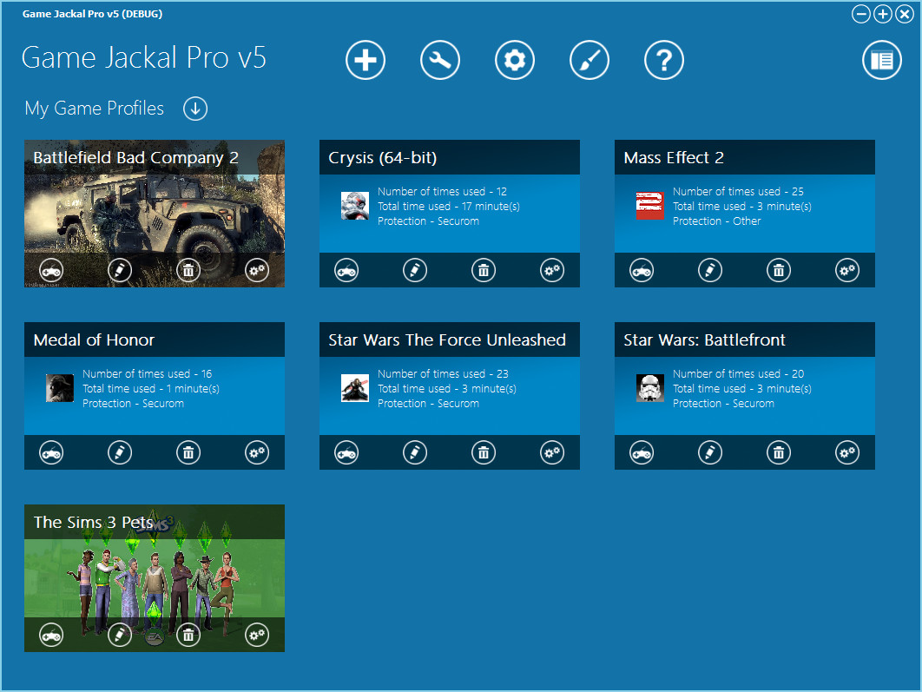Delete Crysis (64-bit) profile

pos(484,270)
